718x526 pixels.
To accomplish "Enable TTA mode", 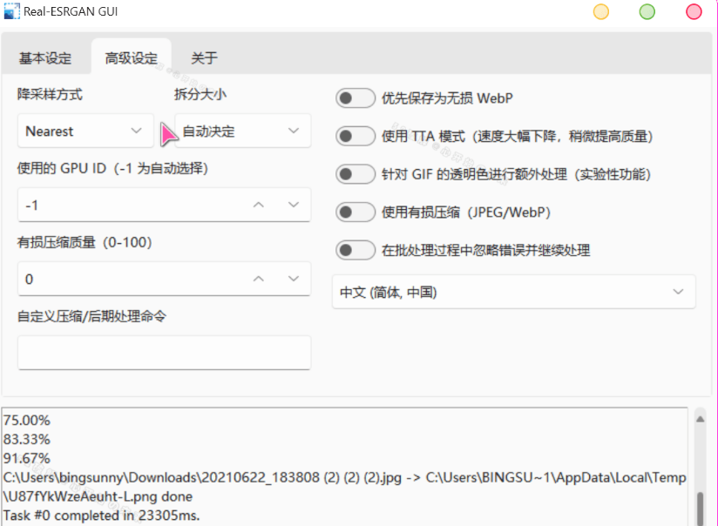I will click(356, 136).
